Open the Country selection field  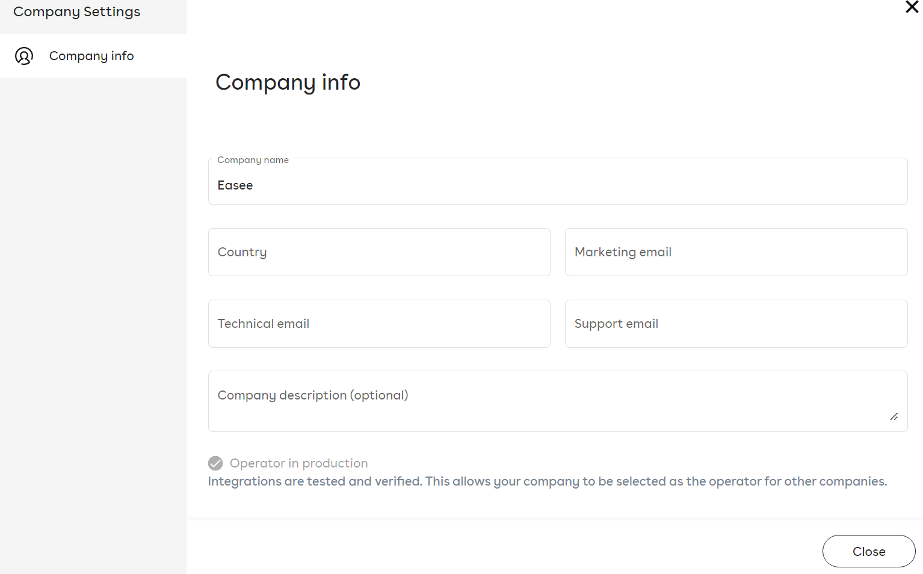(x=379, y=252)
